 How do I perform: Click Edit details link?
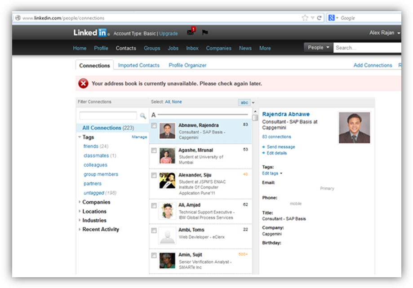(276, 153)
